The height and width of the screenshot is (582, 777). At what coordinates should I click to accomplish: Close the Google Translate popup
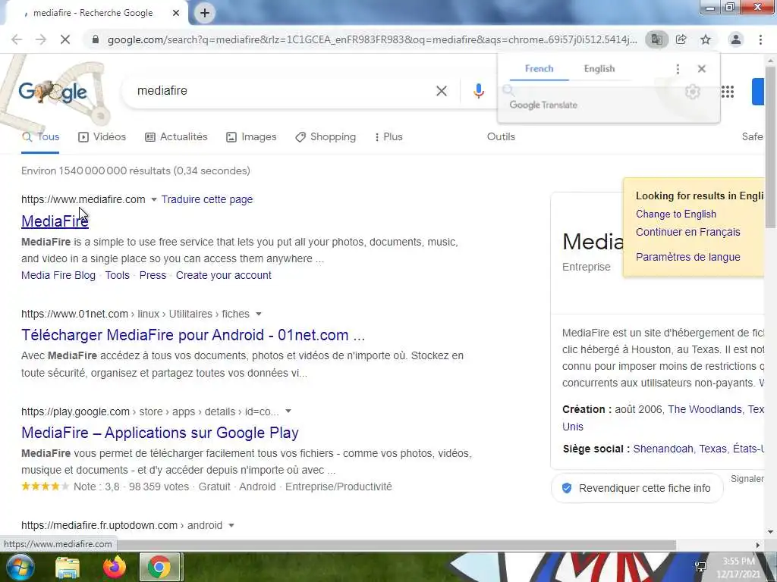pyautogui.click(x=702, y=69)
